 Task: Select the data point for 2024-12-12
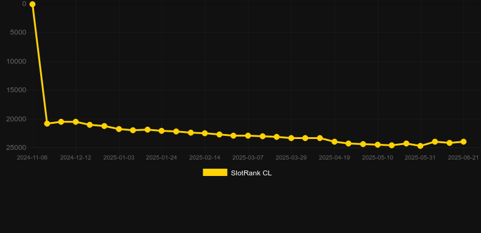pos(75,122)
